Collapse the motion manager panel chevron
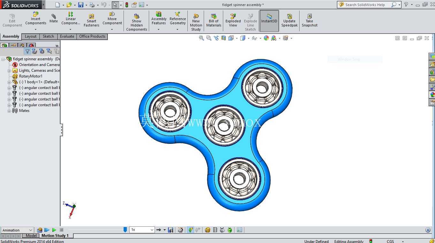The image size is (435, 243). pos(428,230)
